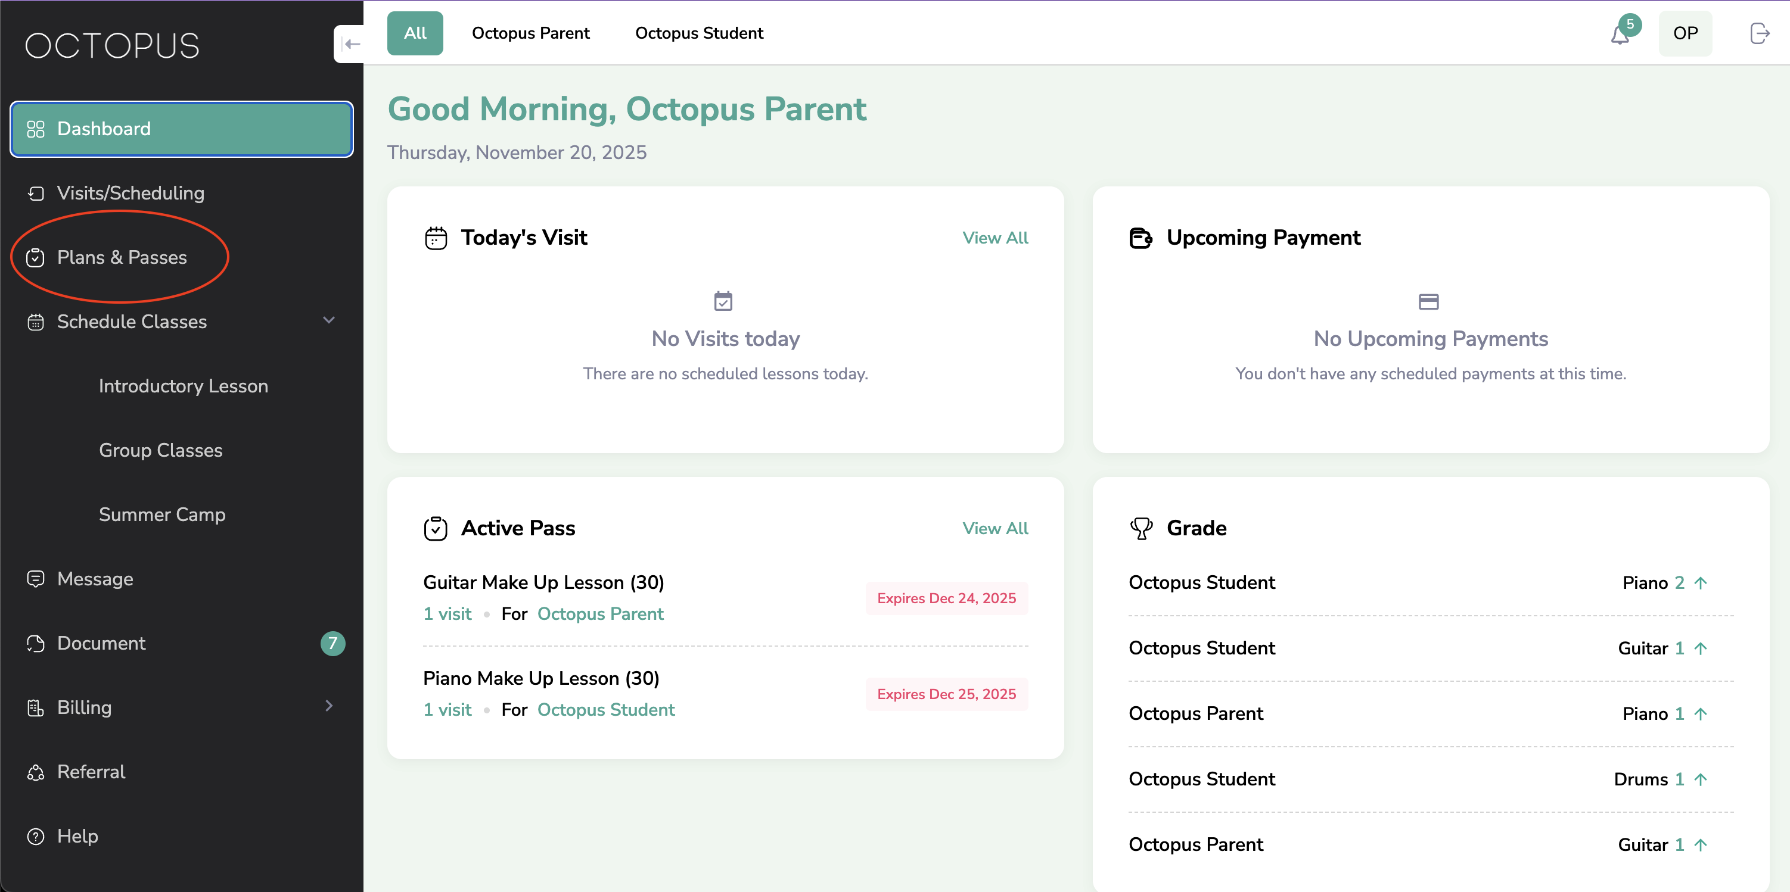Click the Message sidebar icon
The width and height of the screenshot is (1790, 892).
(x=35, y=578)
